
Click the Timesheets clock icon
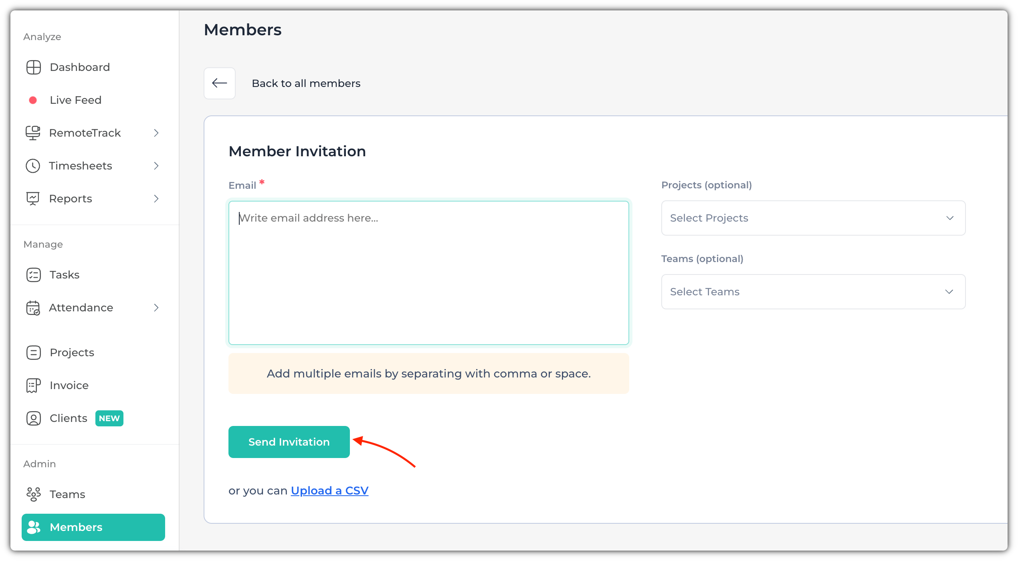point(33,166)
